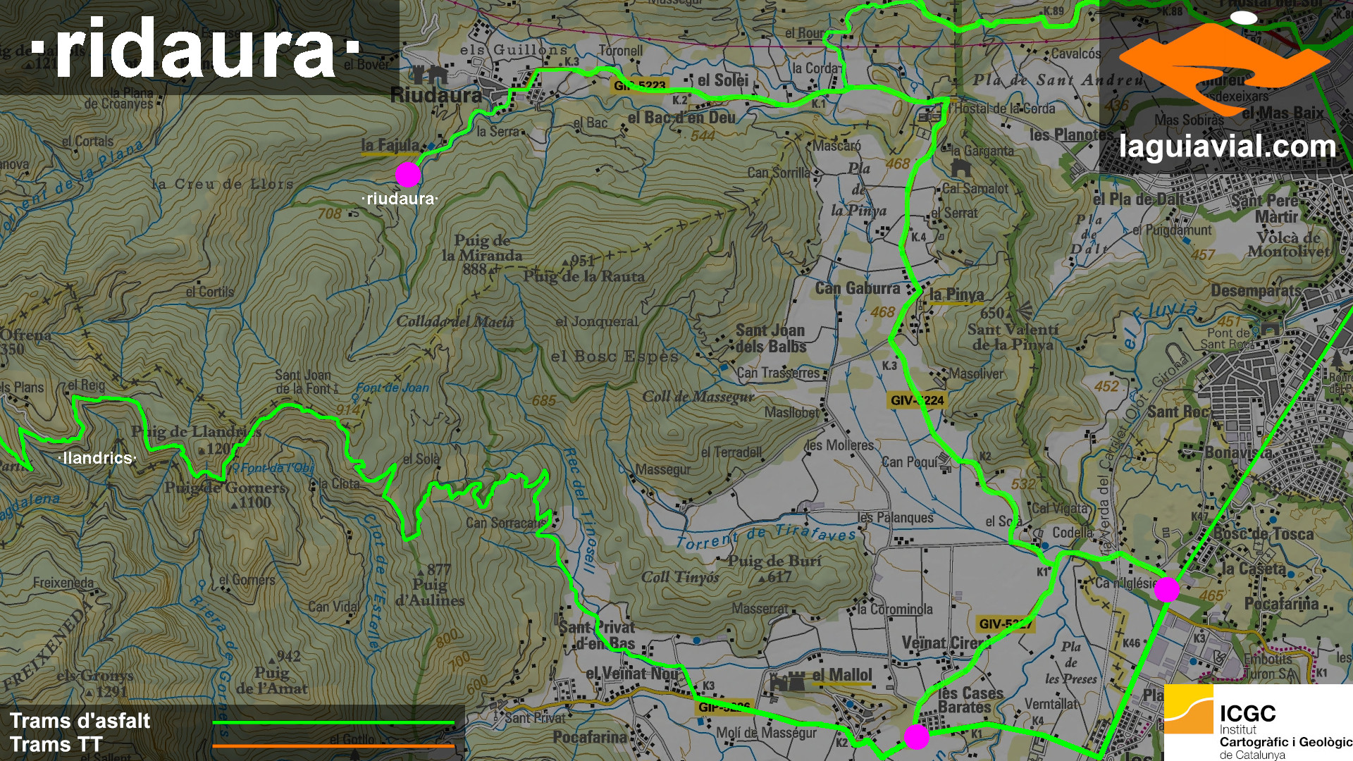The width and height of the screenshot is (1353, 761).
Task: Click the house icon near la Garganta
Action: [960, 168]
